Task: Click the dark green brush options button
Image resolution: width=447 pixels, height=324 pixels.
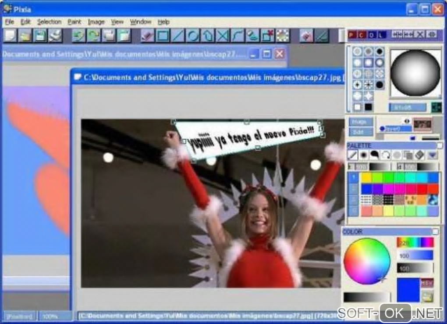Action: [x=436, y=108]
